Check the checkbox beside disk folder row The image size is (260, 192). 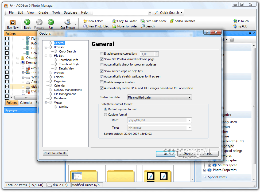pos(7,87)
